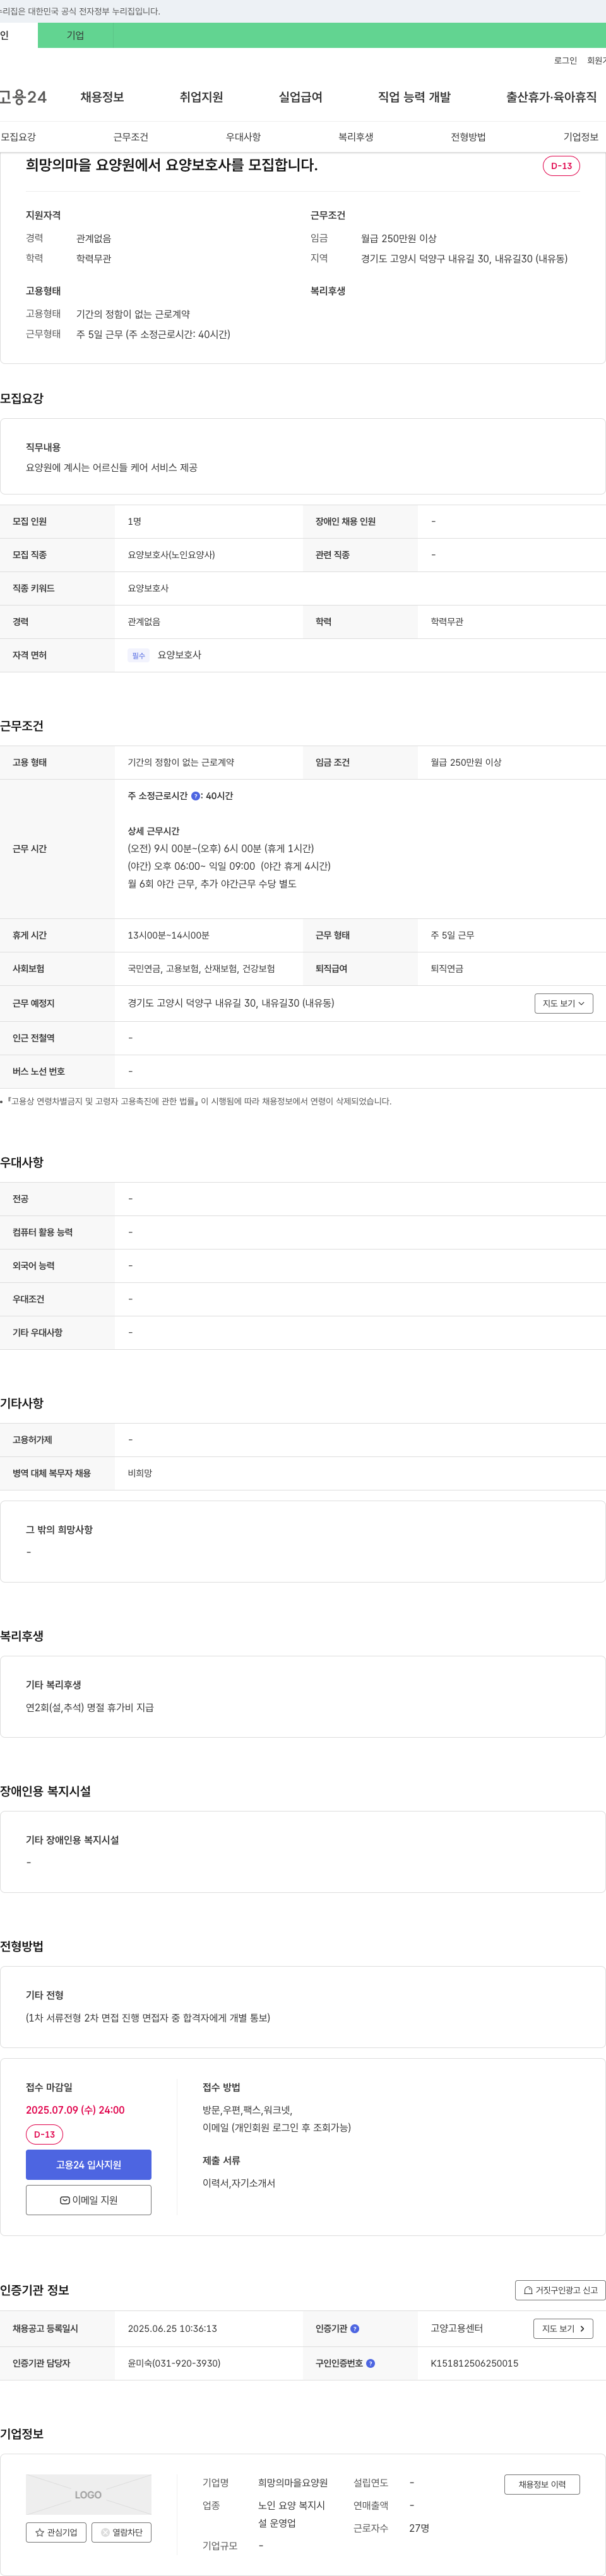Click the 국민연금, 고용보험, 산재보험, 건강보험 value
The image size is (606, 2576).
201,969
